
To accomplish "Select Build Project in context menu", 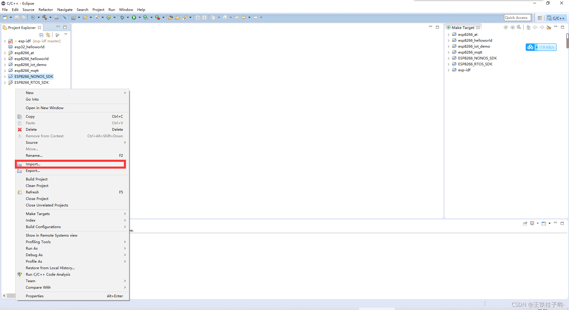I will pyautogui.click(x=72, y=179).
